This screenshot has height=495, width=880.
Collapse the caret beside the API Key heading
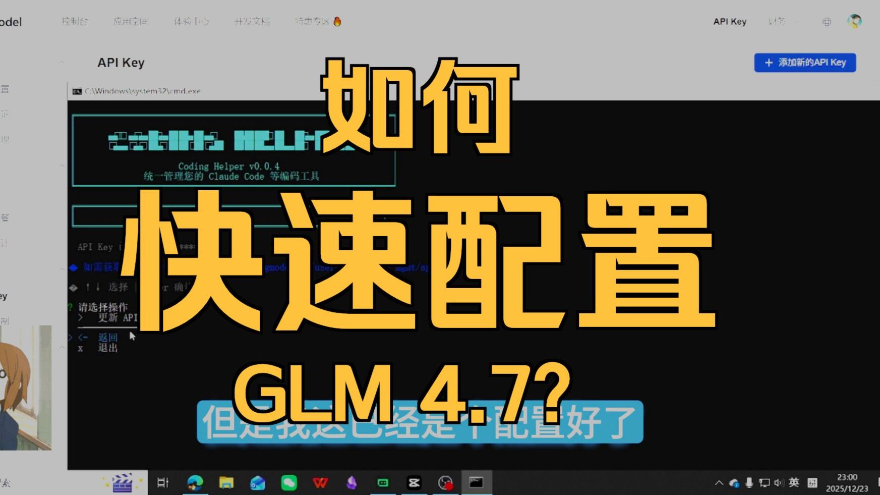(62, 63)
